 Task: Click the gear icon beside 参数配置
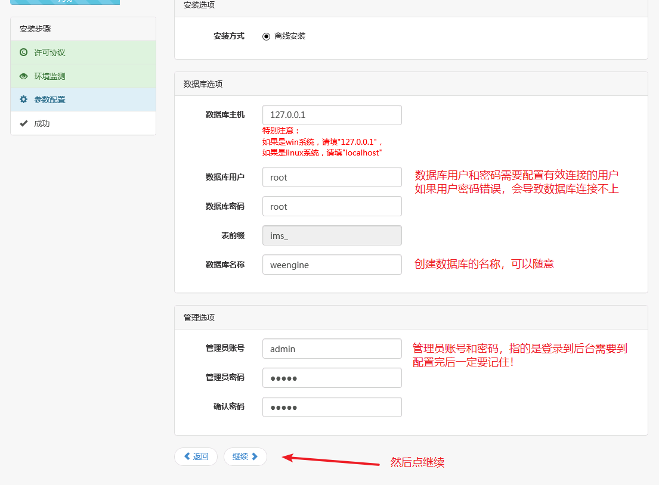(x=23, y=100)
